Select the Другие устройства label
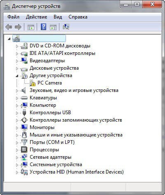 [x=51, y=75]
